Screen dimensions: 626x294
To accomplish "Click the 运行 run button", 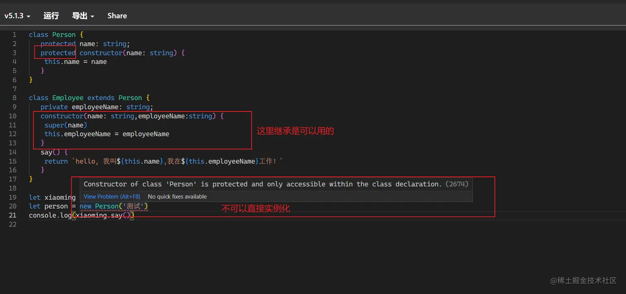I will click(x=51, y=16).
